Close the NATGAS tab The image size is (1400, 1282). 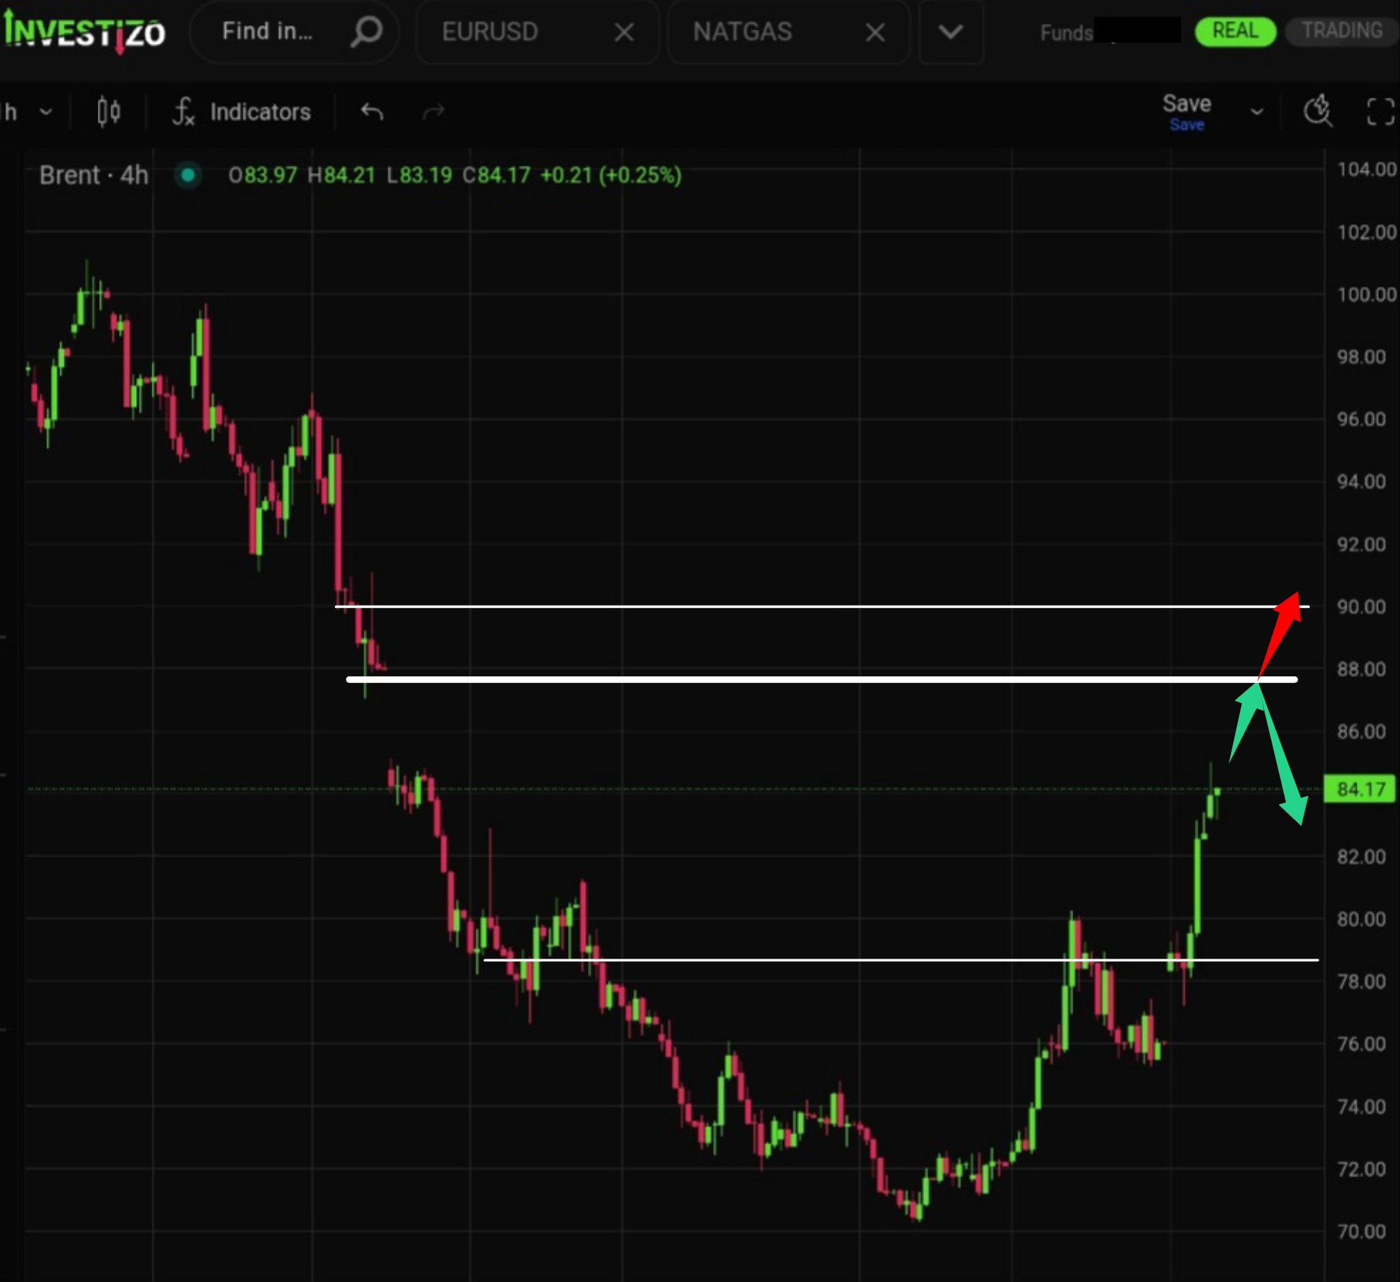(875, 33)
